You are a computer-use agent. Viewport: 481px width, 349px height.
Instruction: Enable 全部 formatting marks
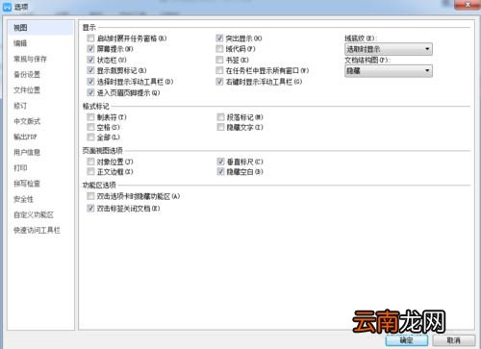coord(90,137)
